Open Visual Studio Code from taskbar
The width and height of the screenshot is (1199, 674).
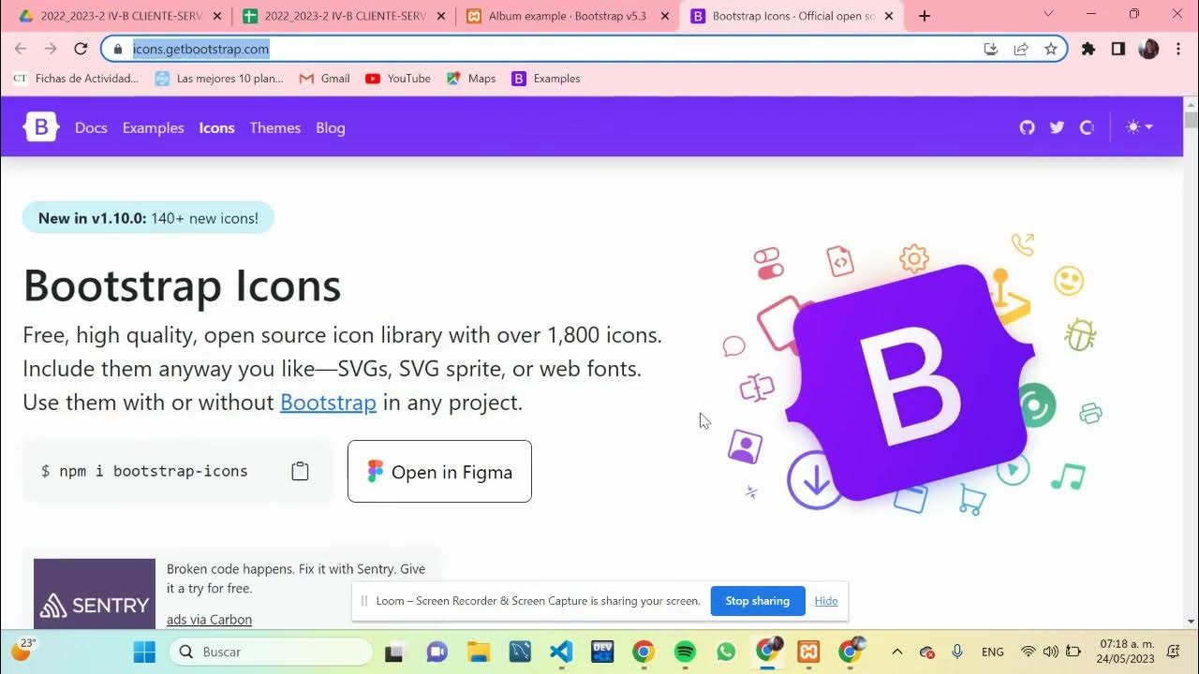pyautogui.click(x=561, y=652)
